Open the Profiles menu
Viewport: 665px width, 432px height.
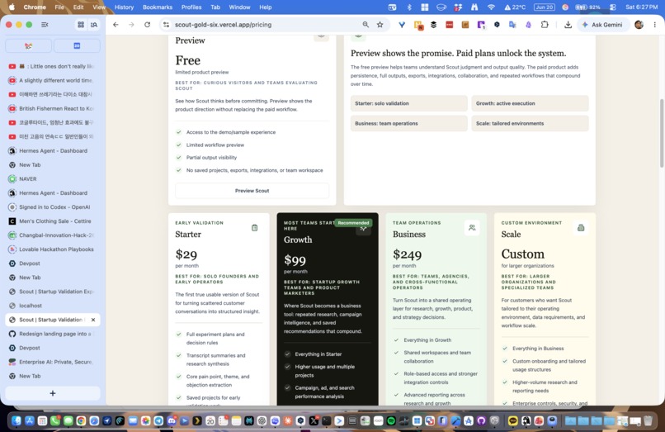[x=191, y=7]
